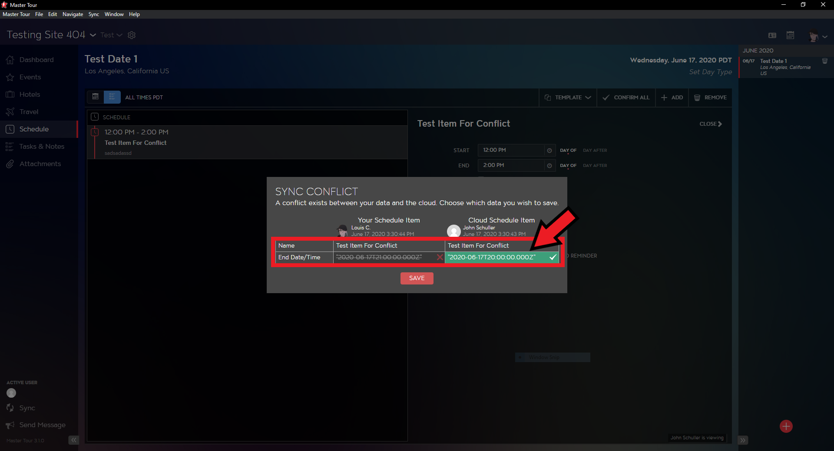
Task: Click the red plus add button
Action: click(786, 426)
